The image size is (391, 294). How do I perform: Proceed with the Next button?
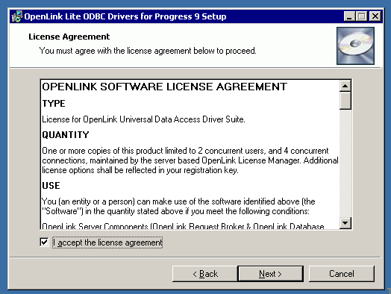(x=271, y=274)
